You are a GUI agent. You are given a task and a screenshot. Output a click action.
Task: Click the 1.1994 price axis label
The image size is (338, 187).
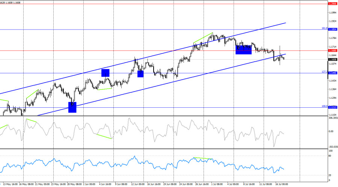pyautogui.click(x=333, y=13)
